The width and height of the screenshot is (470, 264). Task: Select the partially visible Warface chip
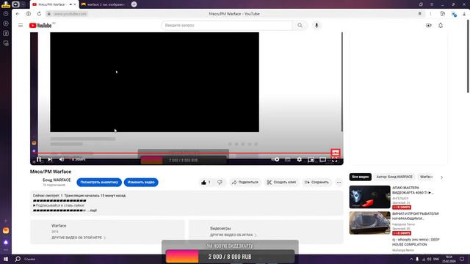pos(426,177)
